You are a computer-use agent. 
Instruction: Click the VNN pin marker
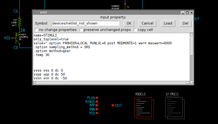[x=97, y=109]
